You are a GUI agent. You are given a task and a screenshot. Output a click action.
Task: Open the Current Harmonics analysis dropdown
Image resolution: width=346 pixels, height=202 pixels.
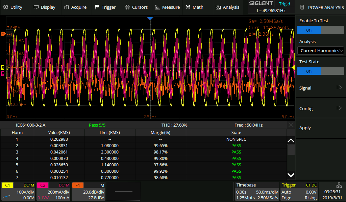tap(320, 50)
